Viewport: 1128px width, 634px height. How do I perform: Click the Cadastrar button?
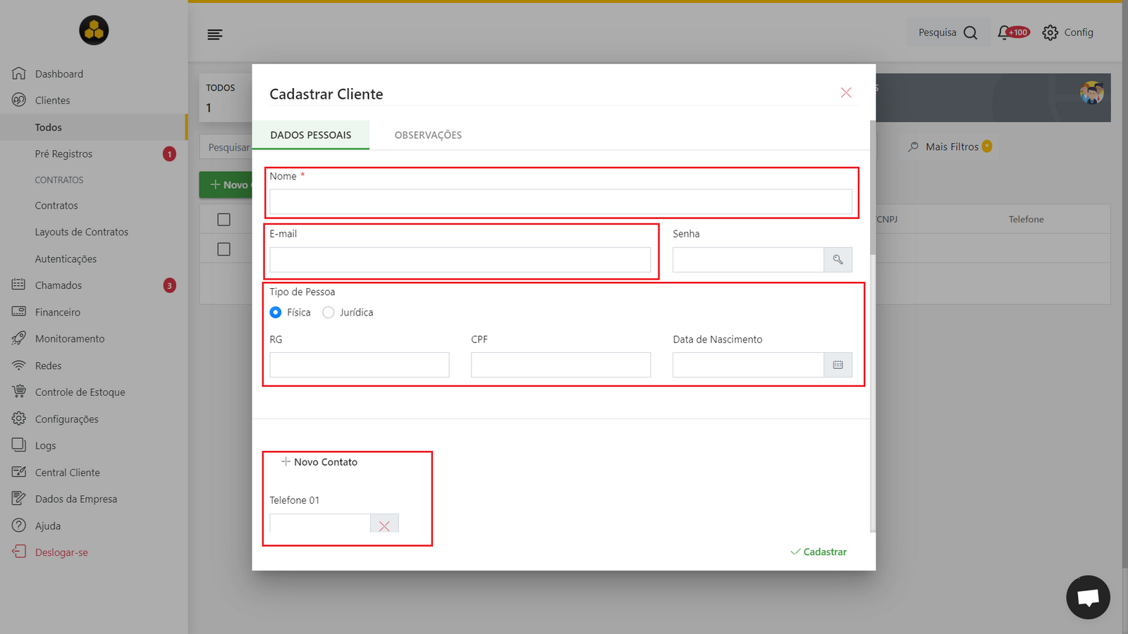(819, 552)
